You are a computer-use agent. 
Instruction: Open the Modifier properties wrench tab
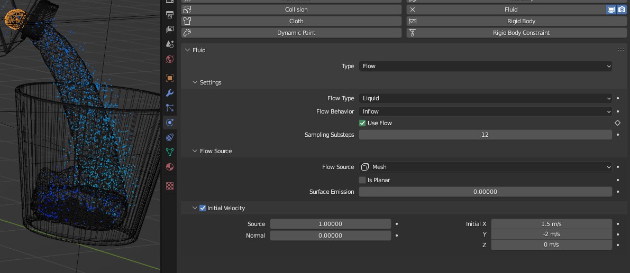point(170,93)
